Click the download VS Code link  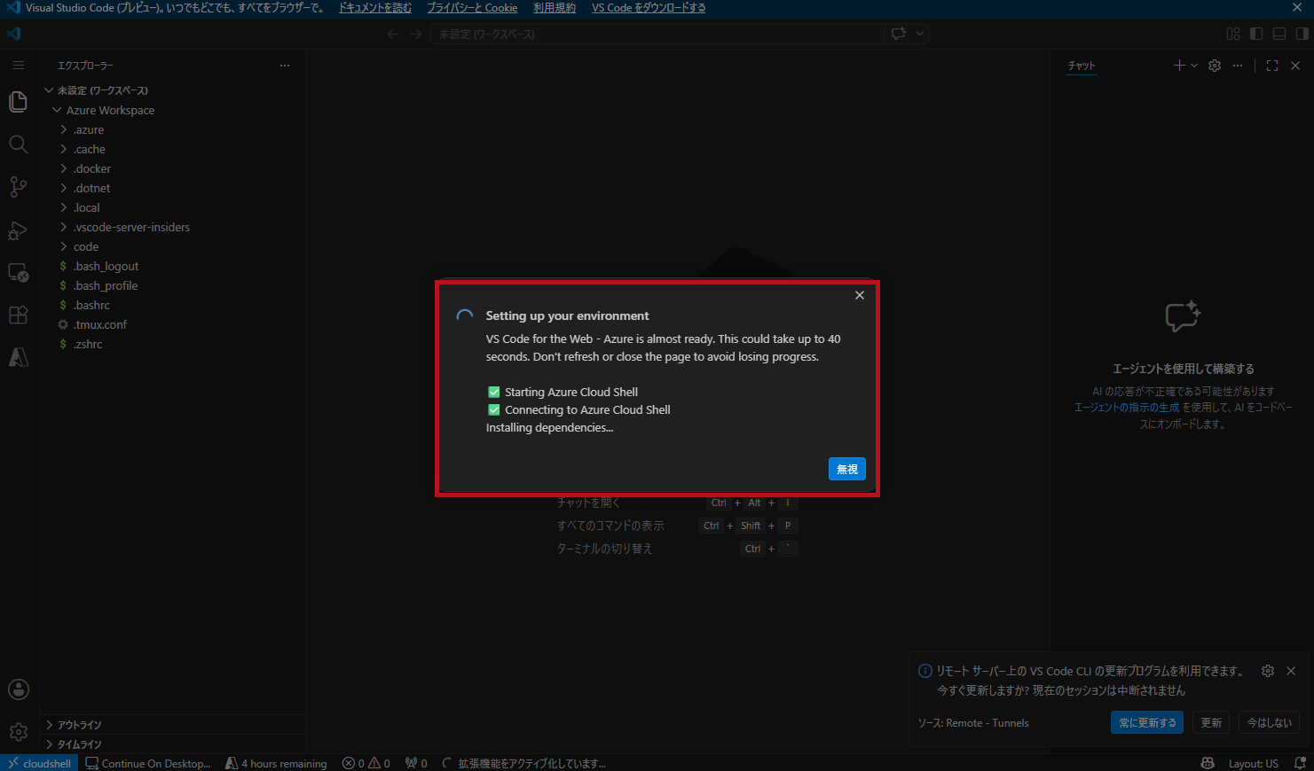pyautogui.click(x=649, y=8)
